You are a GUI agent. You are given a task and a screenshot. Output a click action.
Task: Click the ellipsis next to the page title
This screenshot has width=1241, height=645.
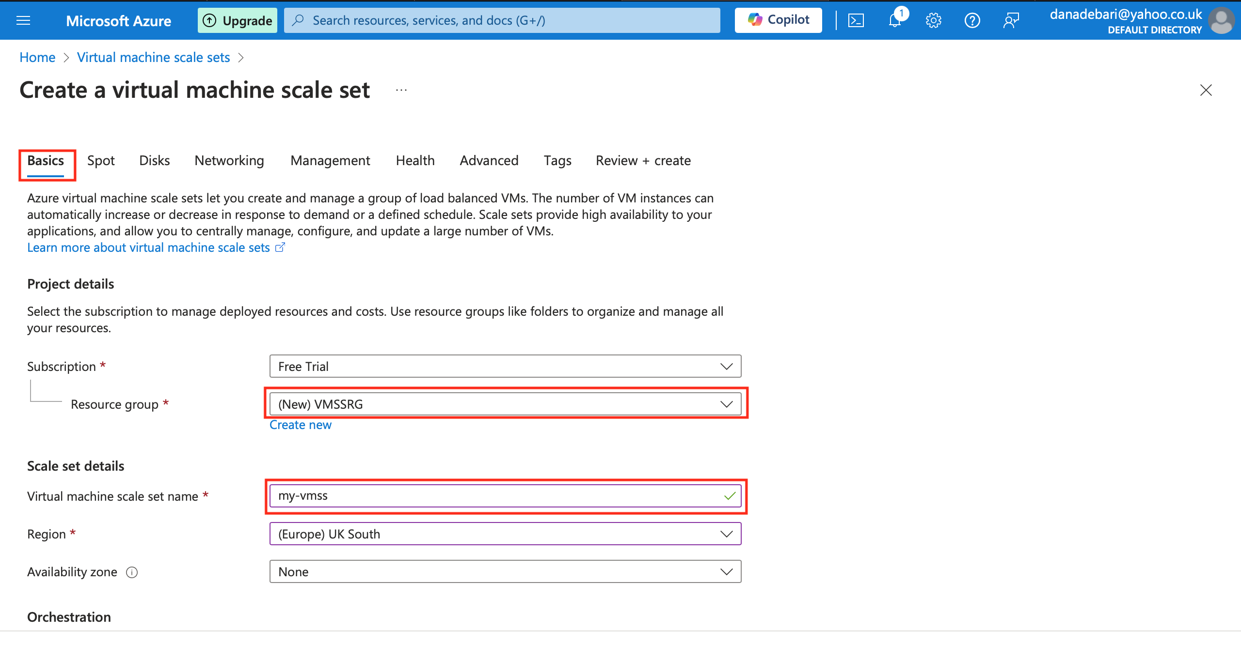pos(401,90)
